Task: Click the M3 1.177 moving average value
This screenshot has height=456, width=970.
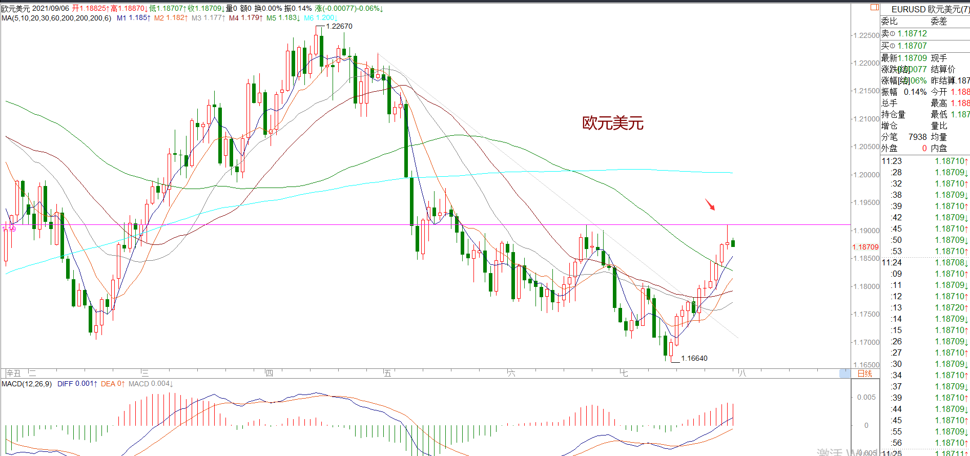Action: tap(208, 18)
